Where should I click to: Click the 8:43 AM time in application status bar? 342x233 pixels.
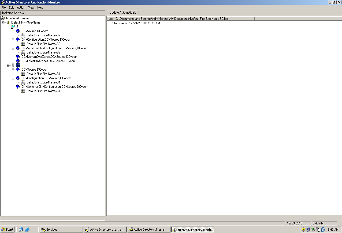pos(324,223)
